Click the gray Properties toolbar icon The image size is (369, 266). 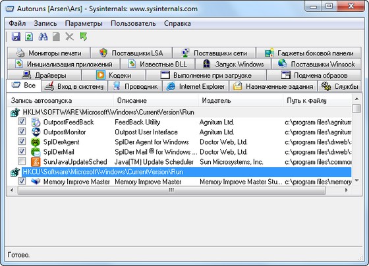[56, 37]
